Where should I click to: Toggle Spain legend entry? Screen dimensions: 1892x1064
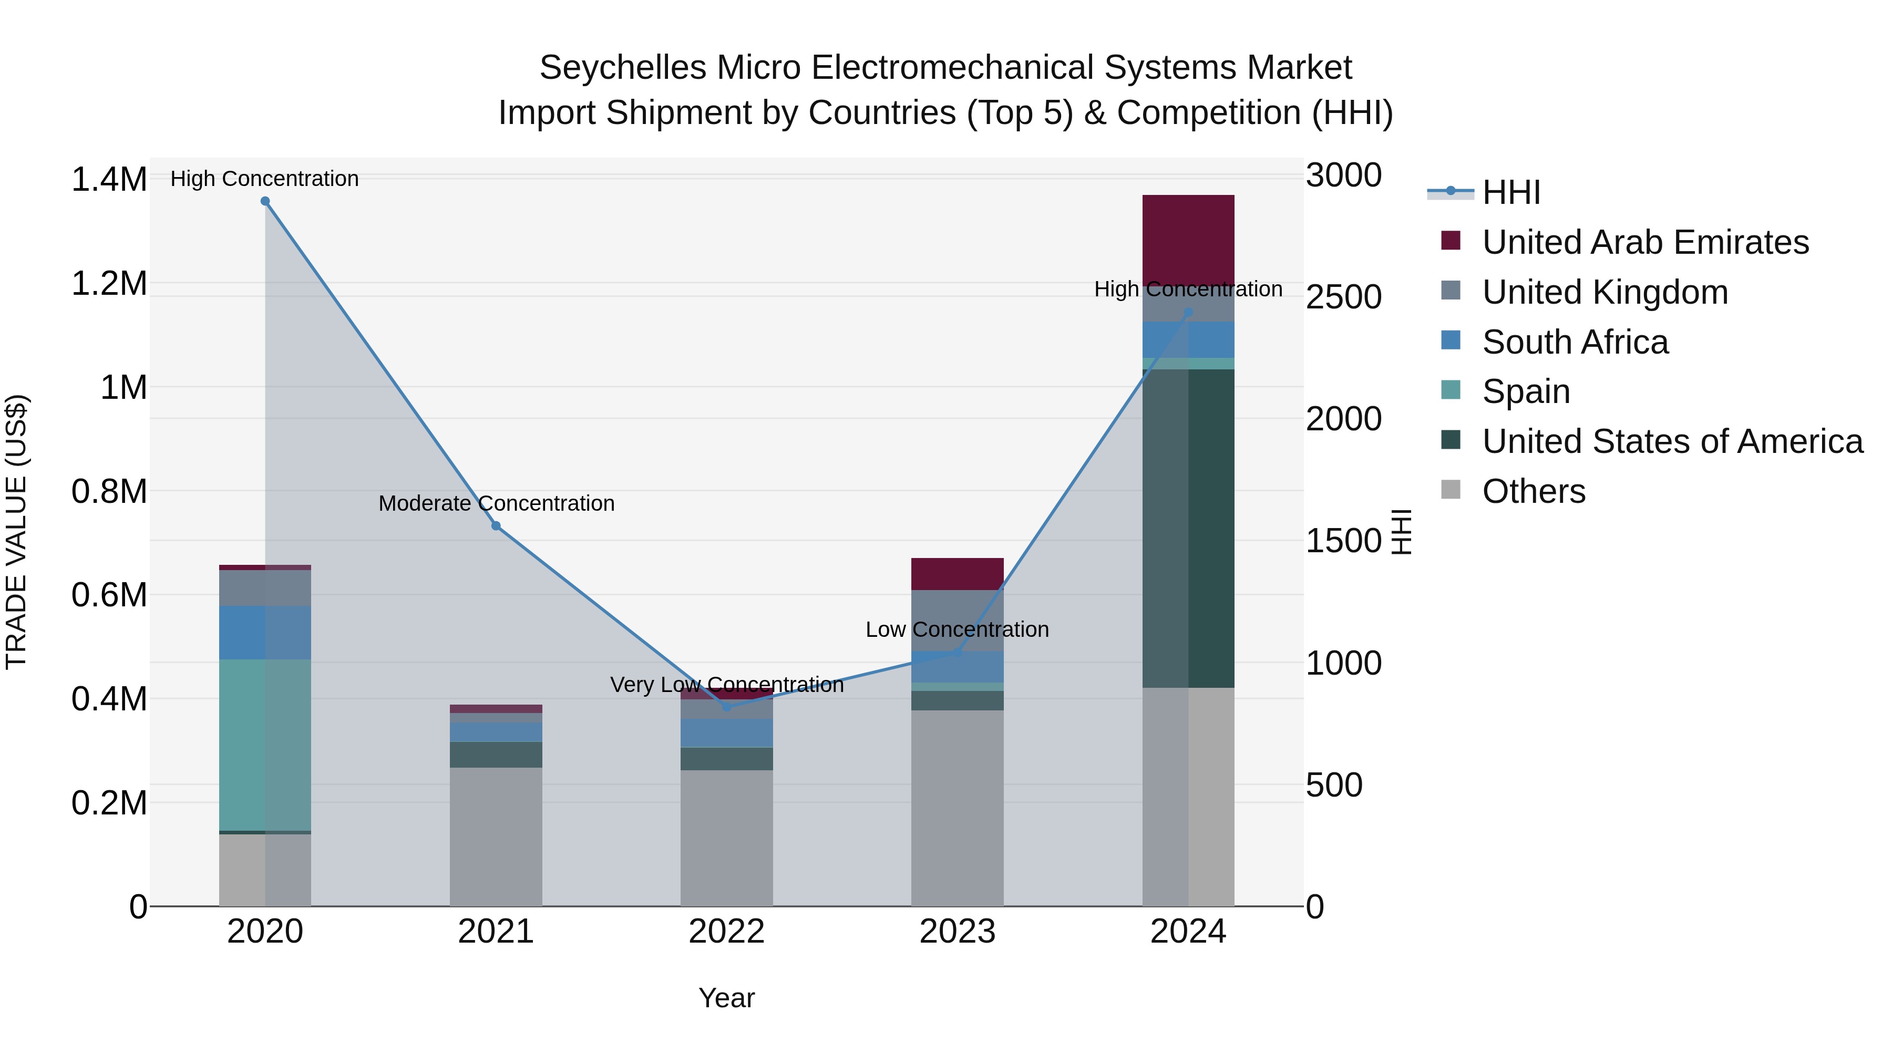[x=1506, y=390]
